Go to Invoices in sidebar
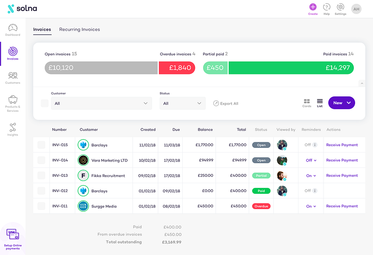The image size is (373, 255). tap(13, 54)
